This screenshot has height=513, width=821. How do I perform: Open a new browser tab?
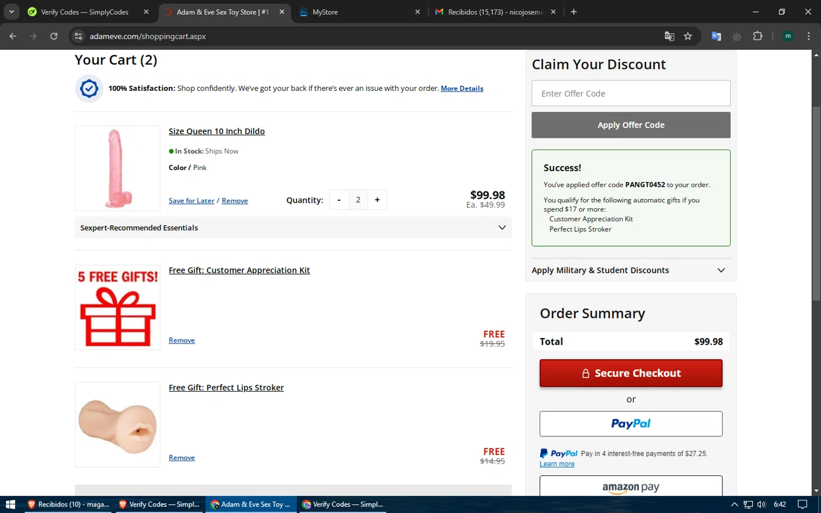(x=574, y=11)
